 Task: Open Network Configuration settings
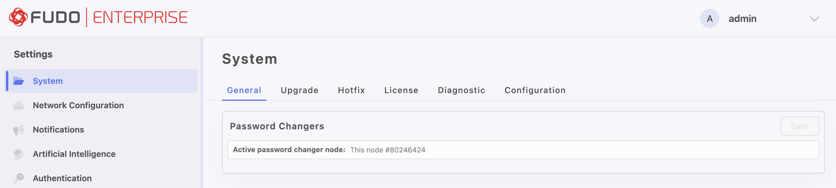78,105
